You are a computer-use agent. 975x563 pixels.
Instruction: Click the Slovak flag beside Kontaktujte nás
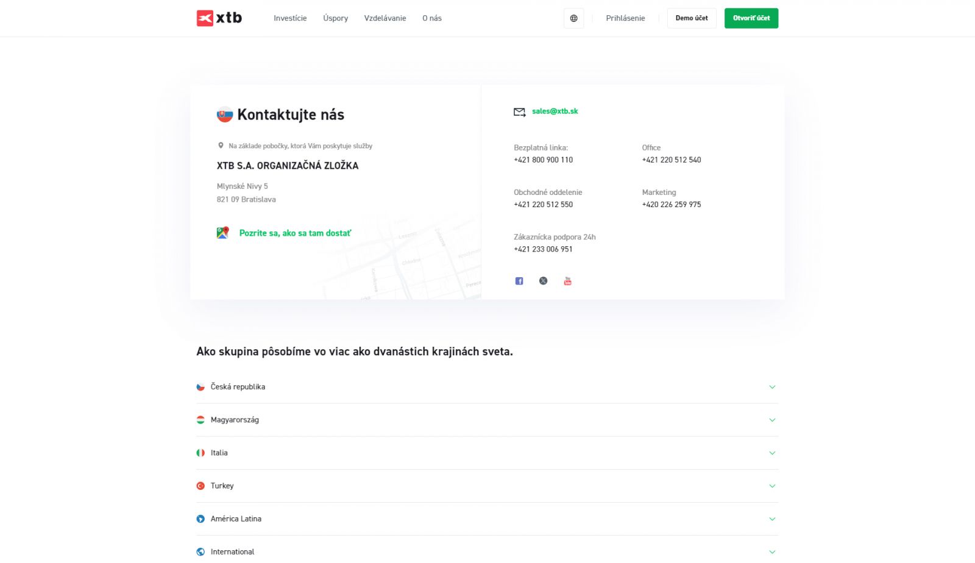tap(225, 115)
